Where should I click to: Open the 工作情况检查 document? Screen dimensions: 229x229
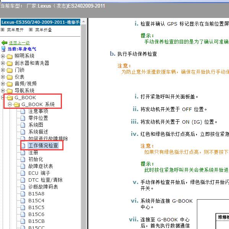click(43, 145)
